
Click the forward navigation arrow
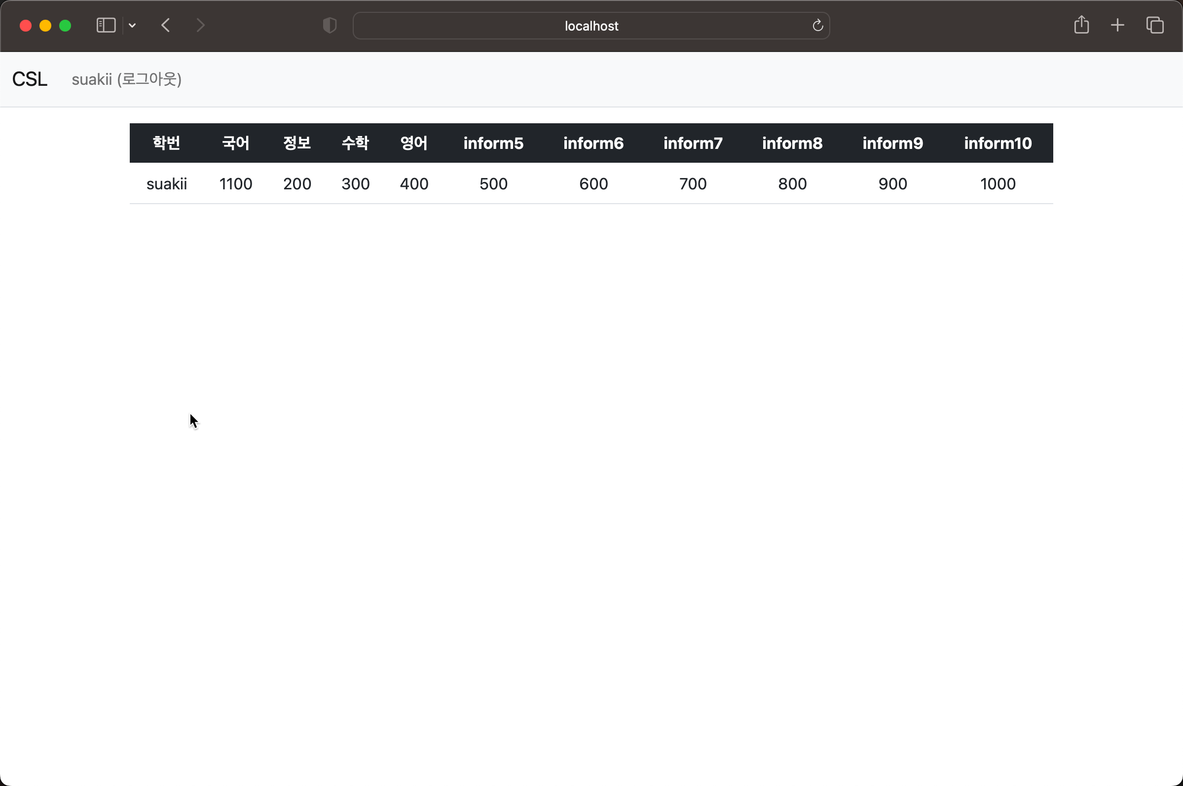click(x=200, y=26)
